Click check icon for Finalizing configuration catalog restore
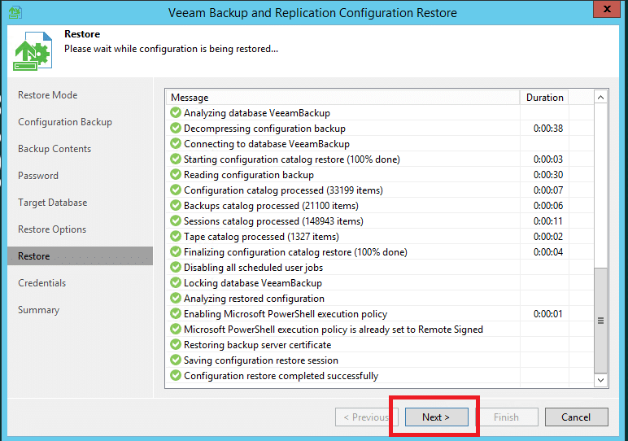The height and width of the screenshot is (441, 628). (176, 251)
